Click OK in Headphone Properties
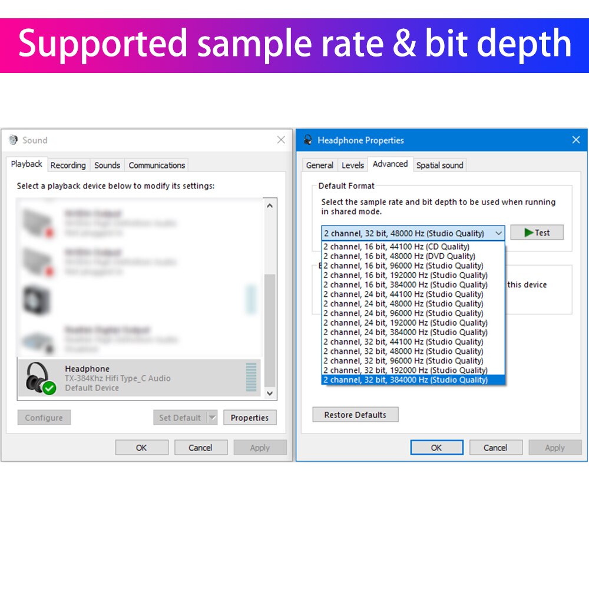 pyautogui.click(x=436, y=448)
